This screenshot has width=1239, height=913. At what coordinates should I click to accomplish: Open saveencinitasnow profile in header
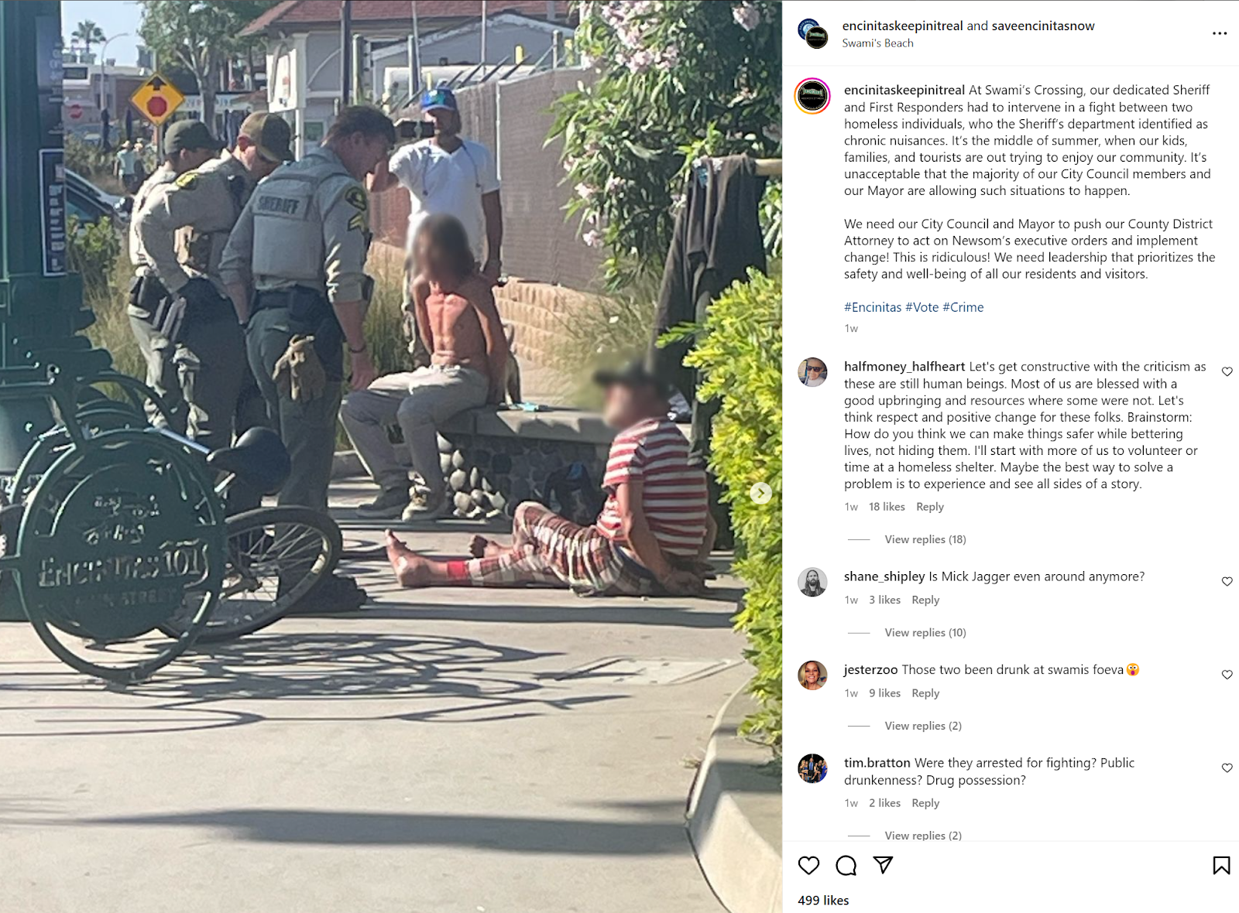pos(1043,26)
